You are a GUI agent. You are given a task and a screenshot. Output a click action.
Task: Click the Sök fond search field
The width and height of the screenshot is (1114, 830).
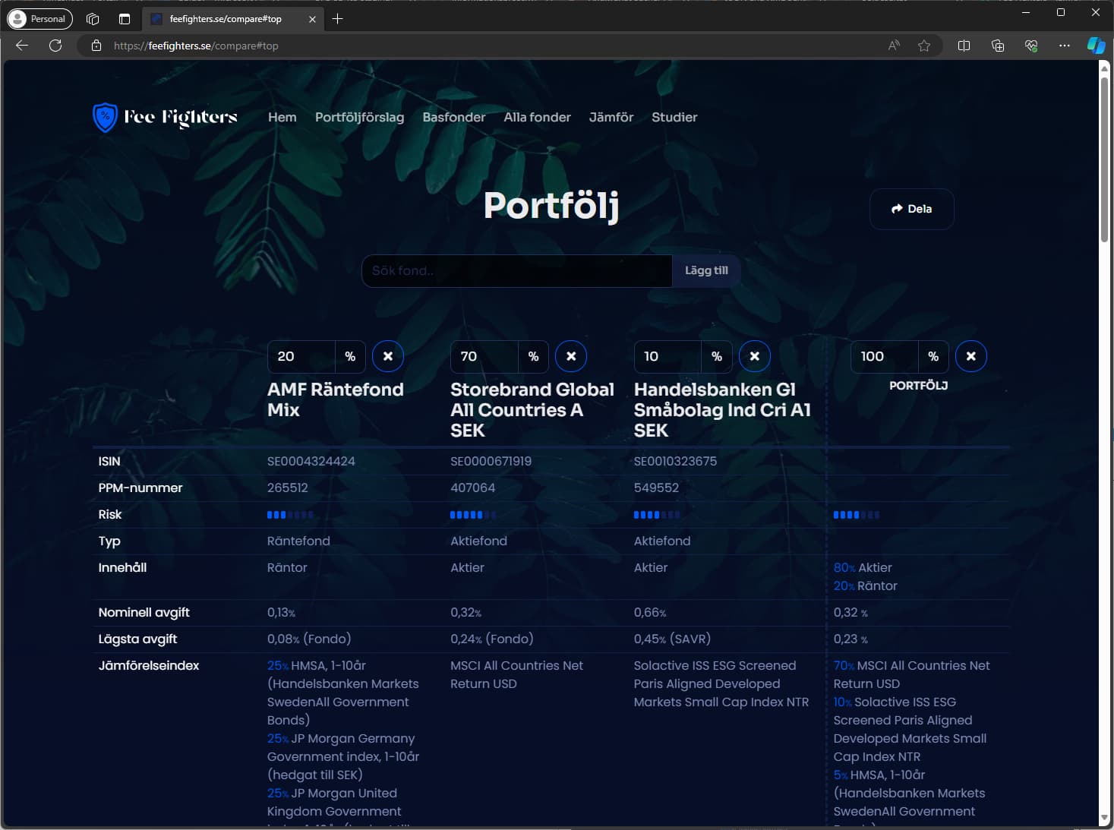point(516,271)
